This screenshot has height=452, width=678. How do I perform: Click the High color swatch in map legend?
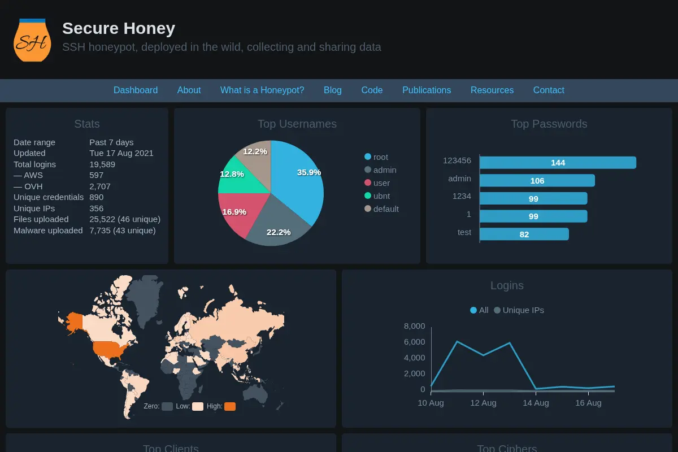click(x=230, y=406)
